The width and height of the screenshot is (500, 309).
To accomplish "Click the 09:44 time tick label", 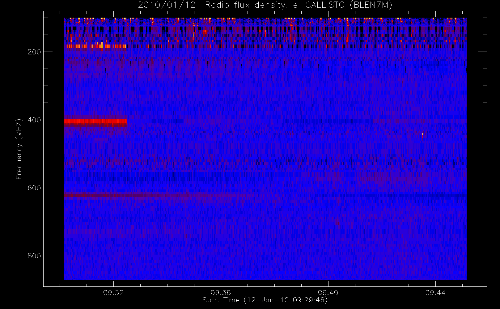I will [435, 293].
